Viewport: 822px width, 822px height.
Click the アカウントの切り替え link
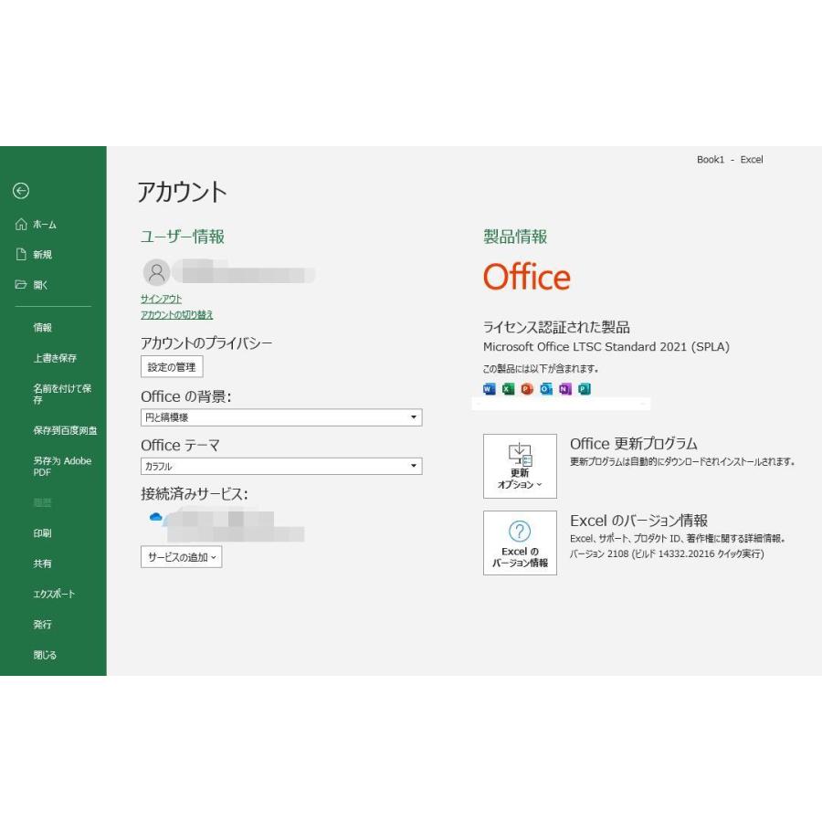176,314
